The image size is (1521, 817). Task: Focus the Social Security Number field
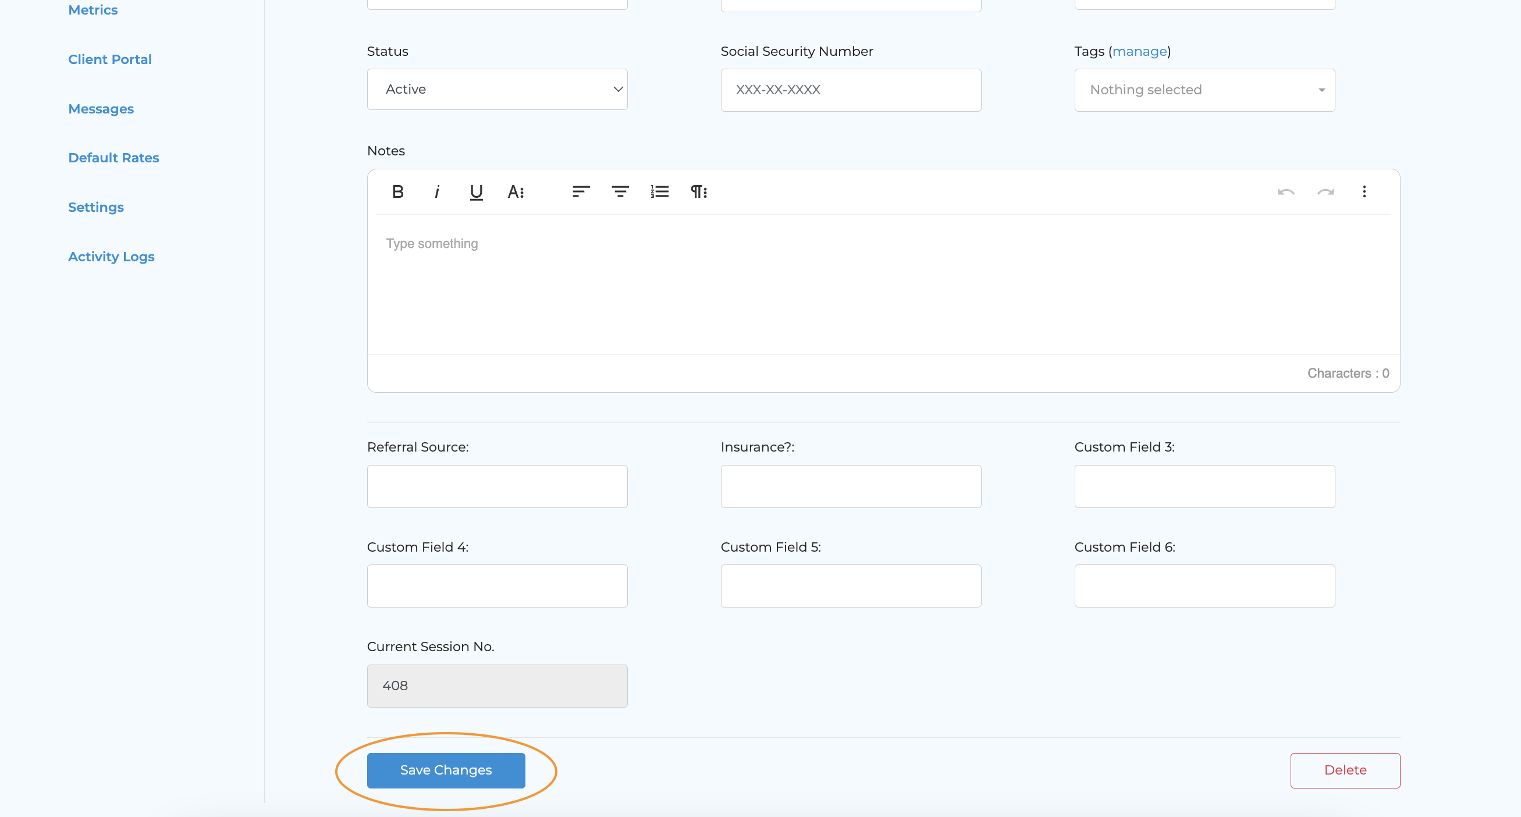850,90
